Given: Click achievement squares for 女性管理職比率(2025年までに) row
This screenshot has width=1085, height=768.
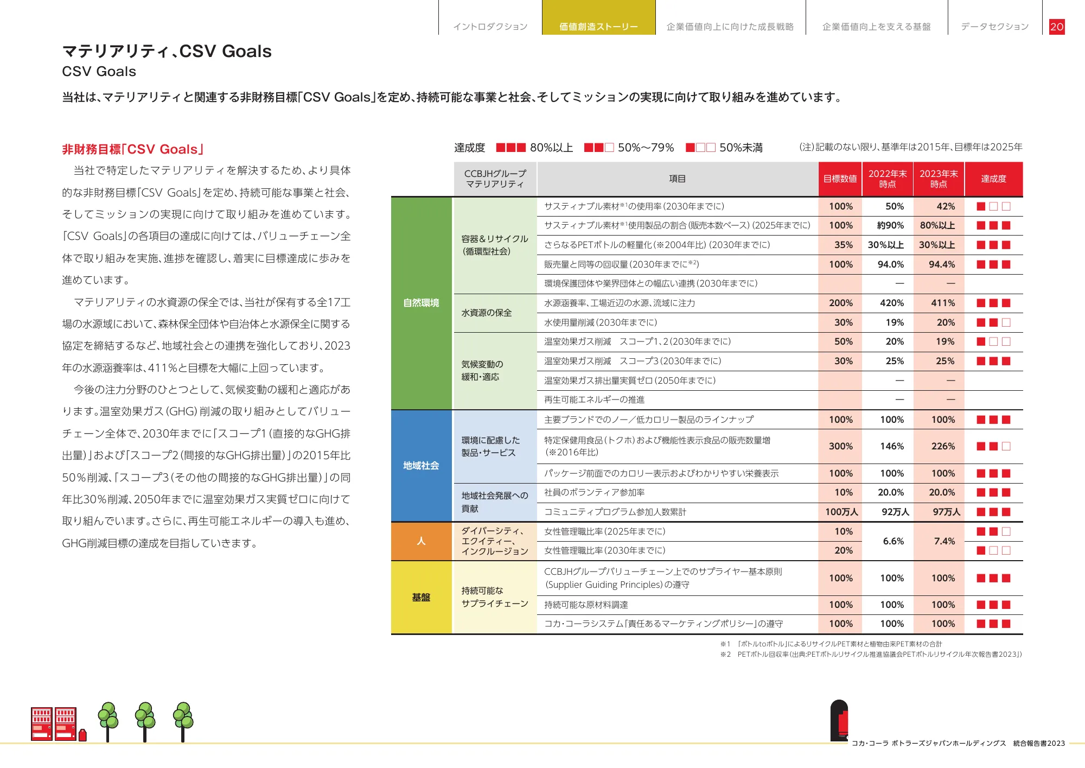Looking at the screenshot, I should (x=994, y=531).
